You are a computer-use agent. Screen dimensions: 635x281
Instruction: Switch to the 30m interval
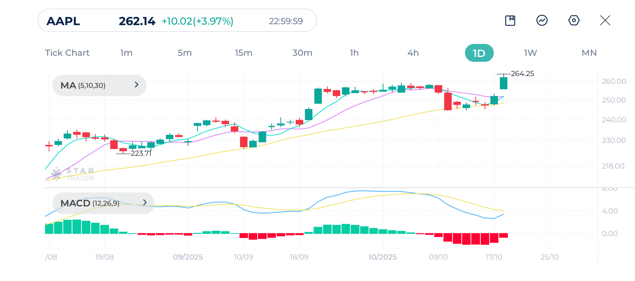(302, 53)
